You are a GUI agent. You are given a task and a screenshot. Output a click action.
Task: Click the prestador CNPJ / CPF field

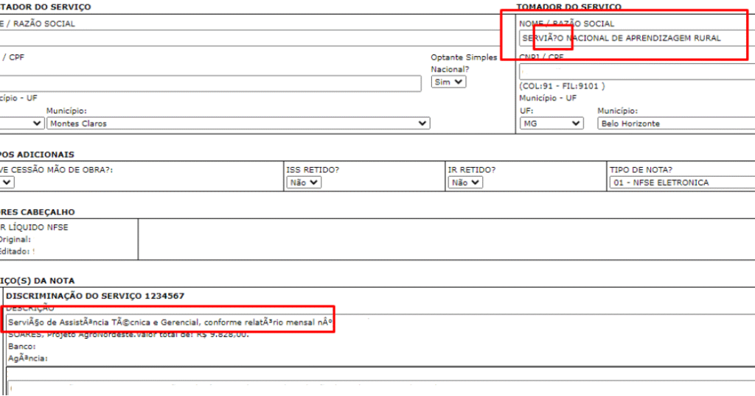coord(210,83)
